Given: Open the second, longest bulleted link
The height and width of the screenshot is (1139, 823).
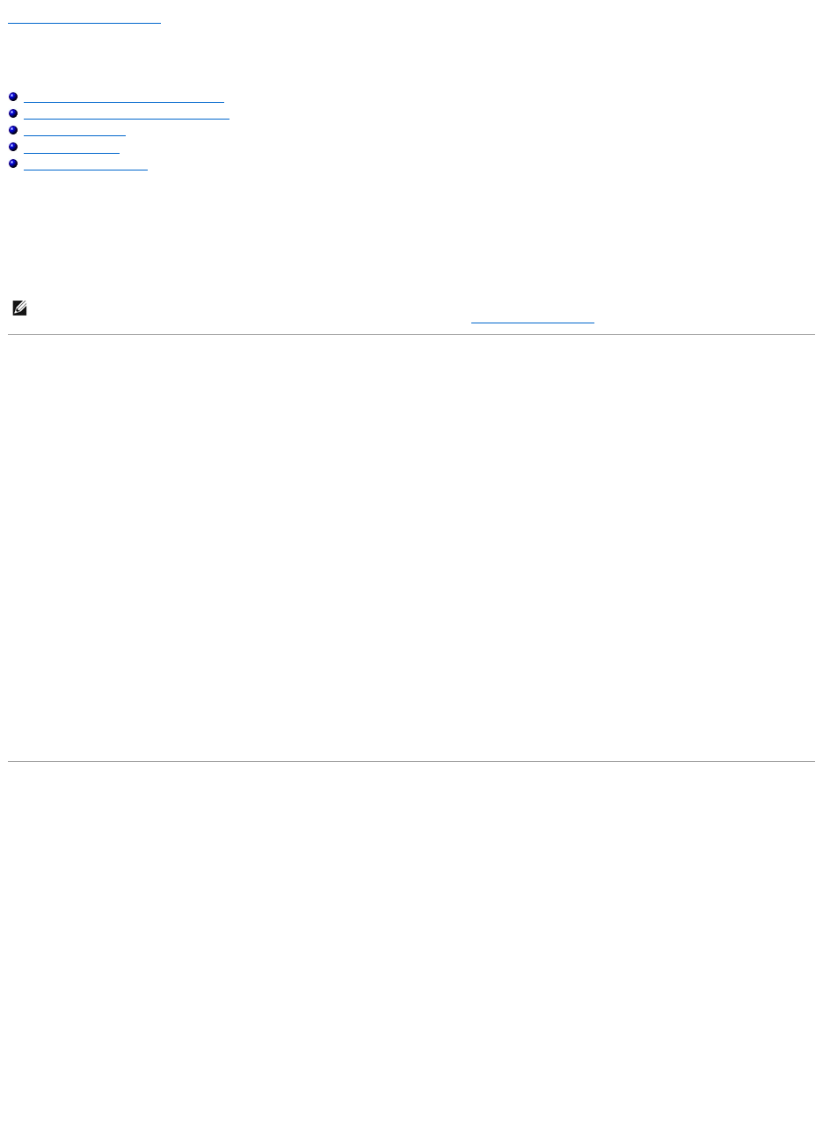Looking at the screenshot, I should tap(127, 115).
